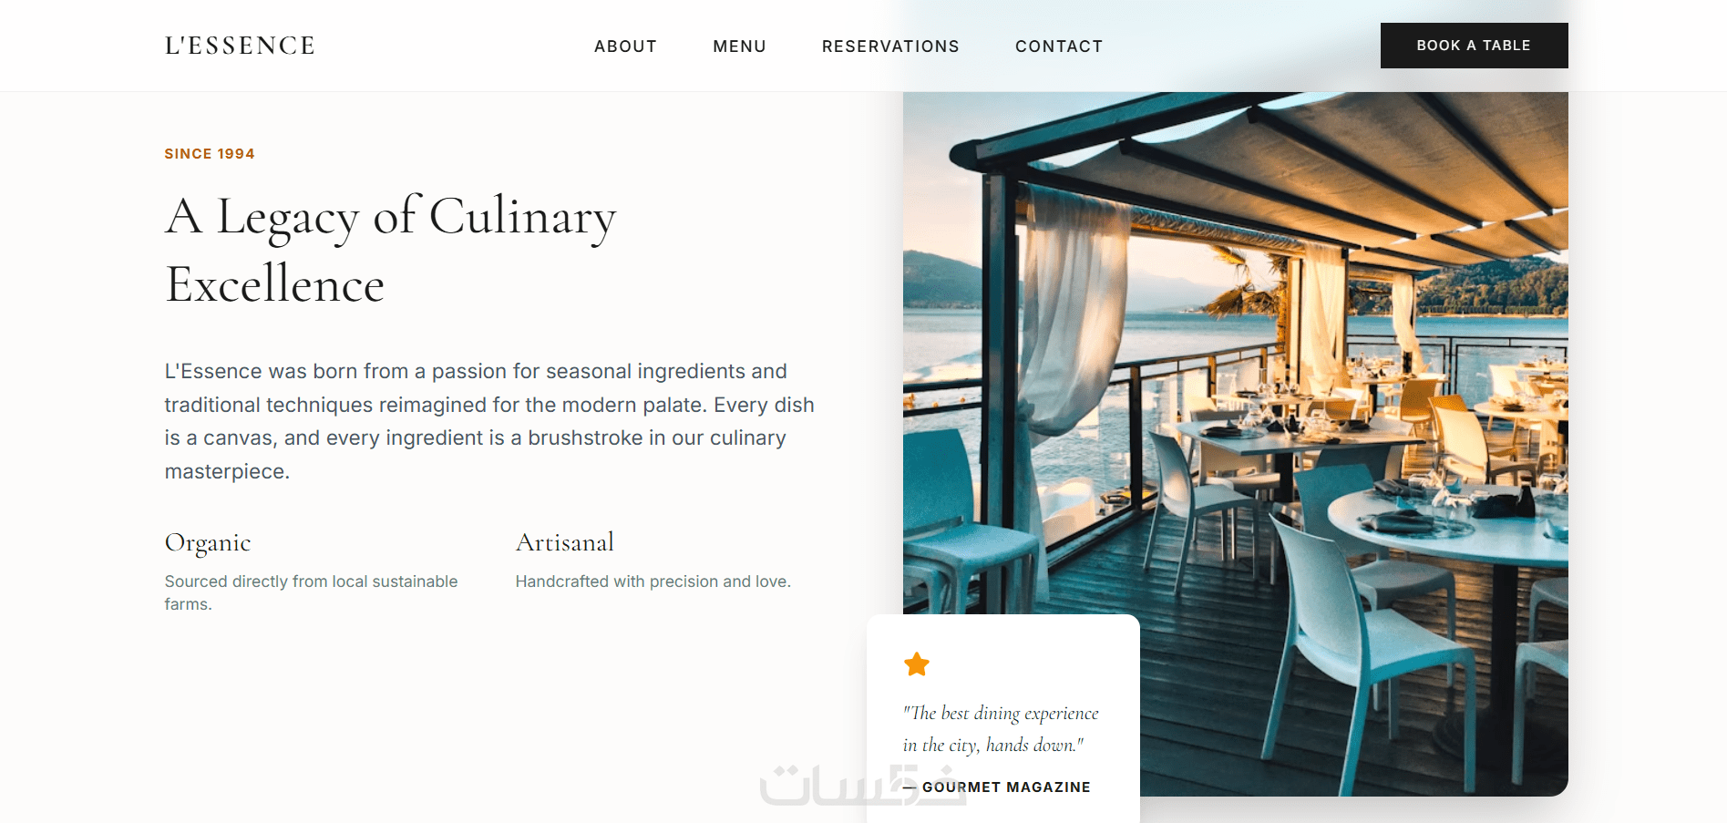Click the Since 1994 label

pos(210,154)
